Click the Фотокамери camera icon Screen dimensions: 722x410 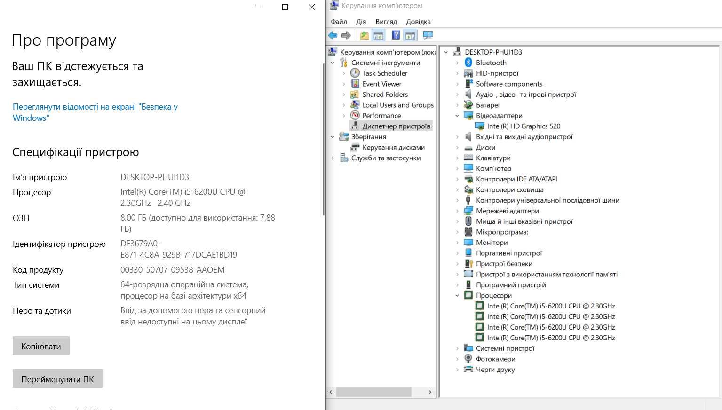[x=468, y=359]
